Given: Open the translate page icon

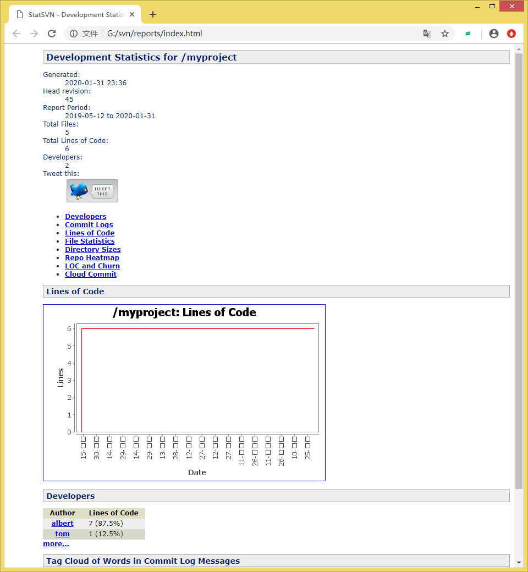Looking at the screenshot, I should point(427,34).
